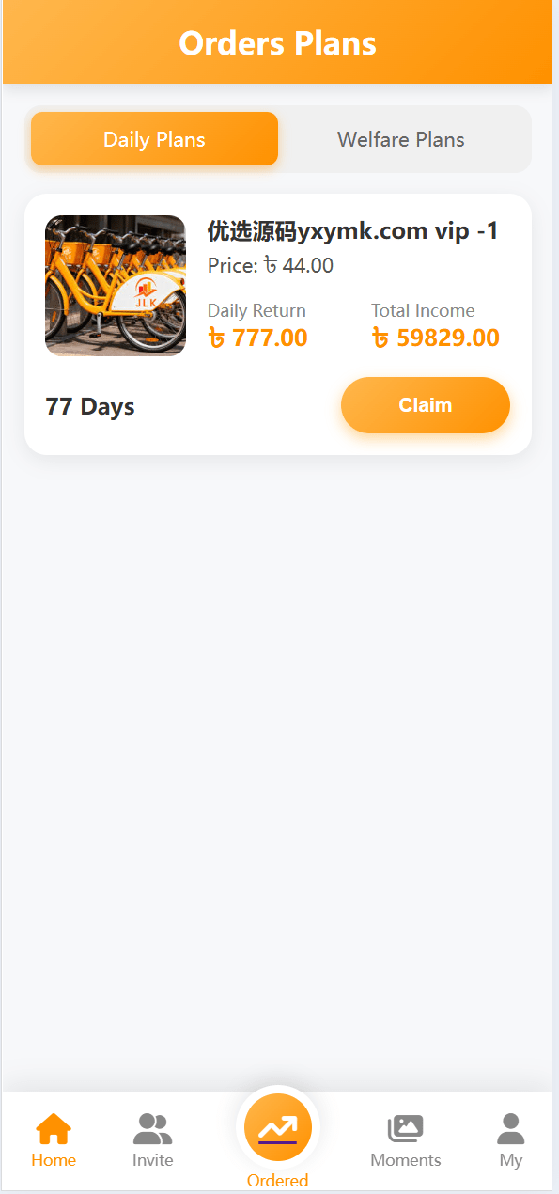Click the Total Income 59829.00 amount
Viewport: 559px width, 1194px height.
coord(435,338)
